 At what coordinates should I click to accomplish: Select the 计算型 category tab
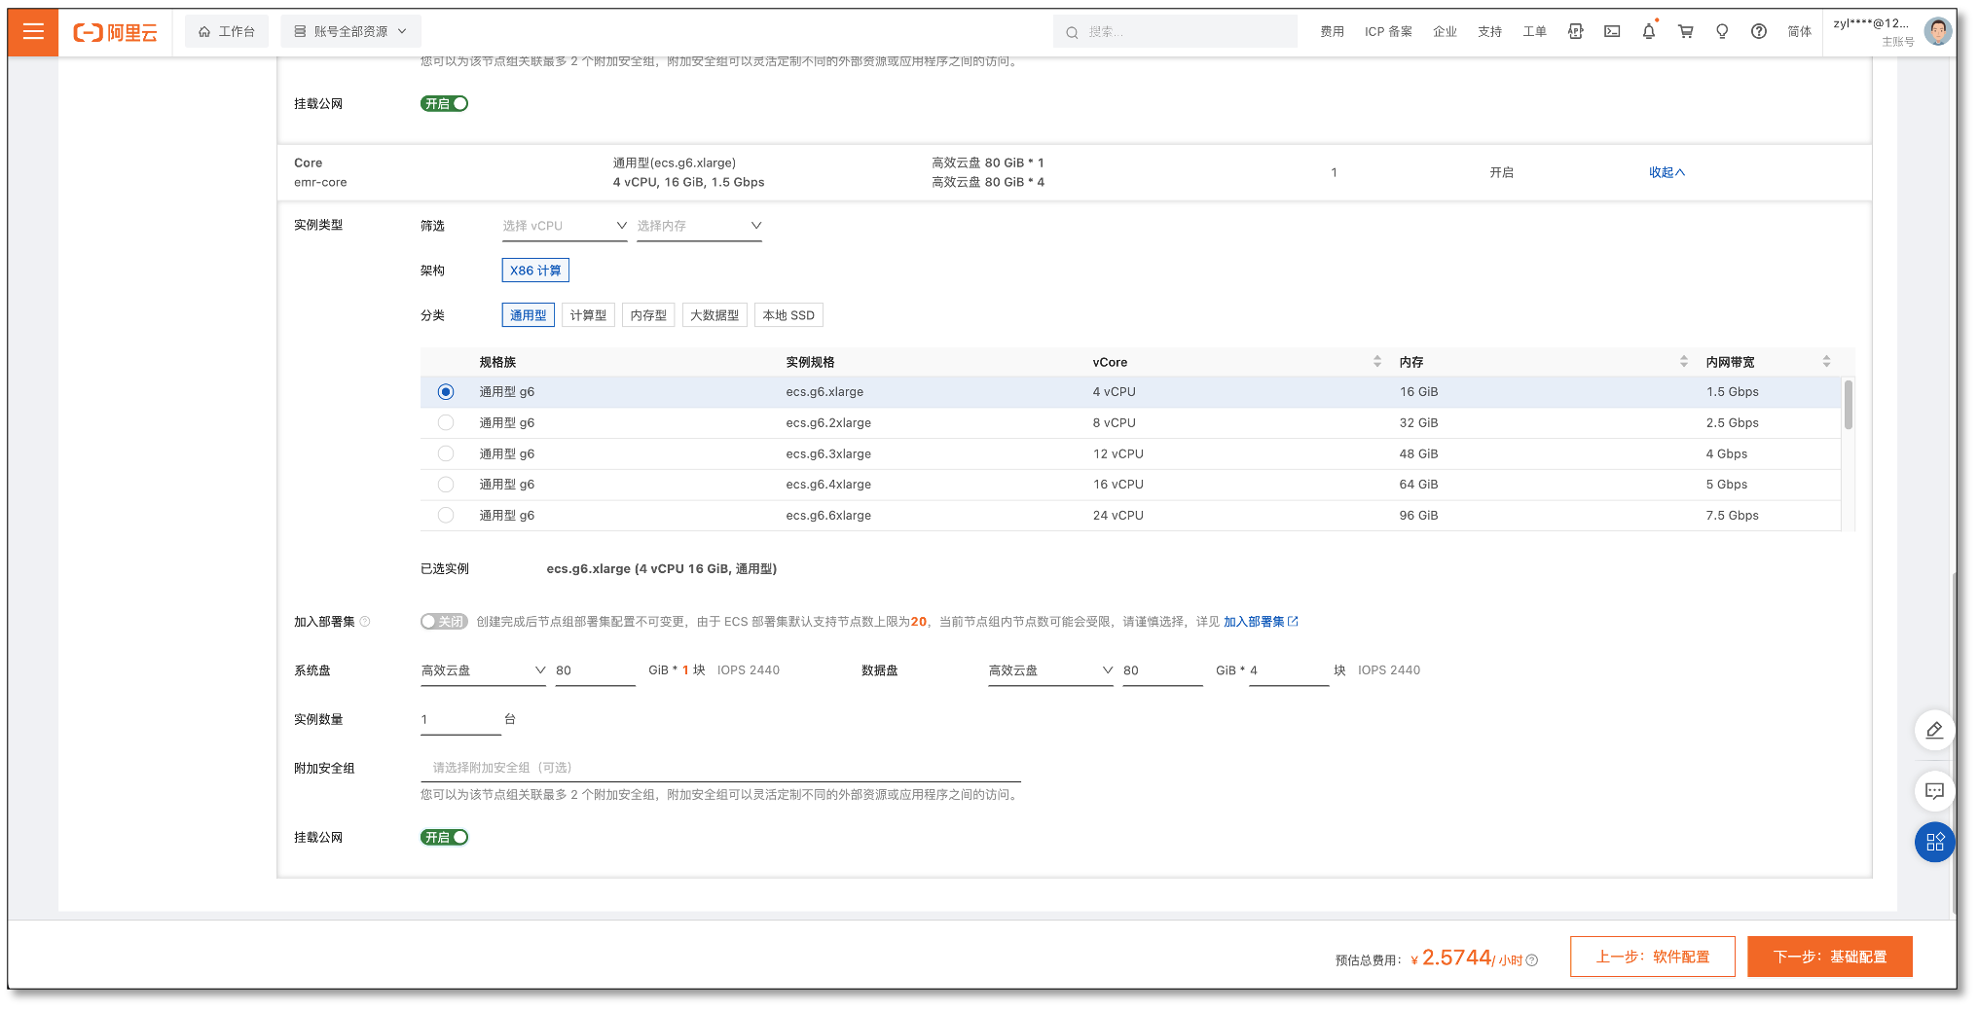pyautogui.click(x=588, y=315)
